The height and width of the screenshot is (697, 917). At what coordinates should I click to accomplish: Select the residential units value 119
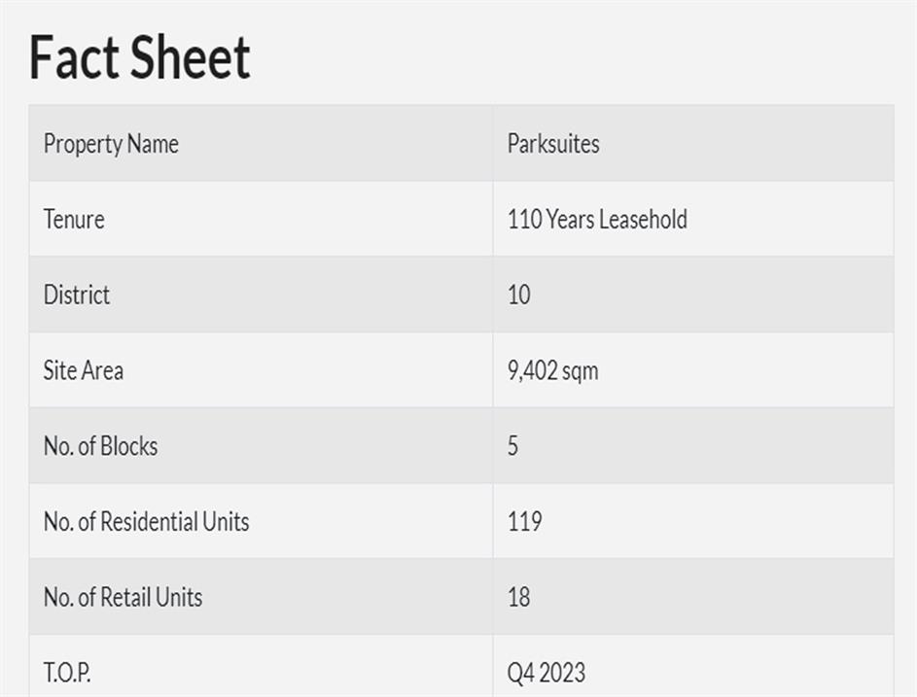(x=524, y=522)
